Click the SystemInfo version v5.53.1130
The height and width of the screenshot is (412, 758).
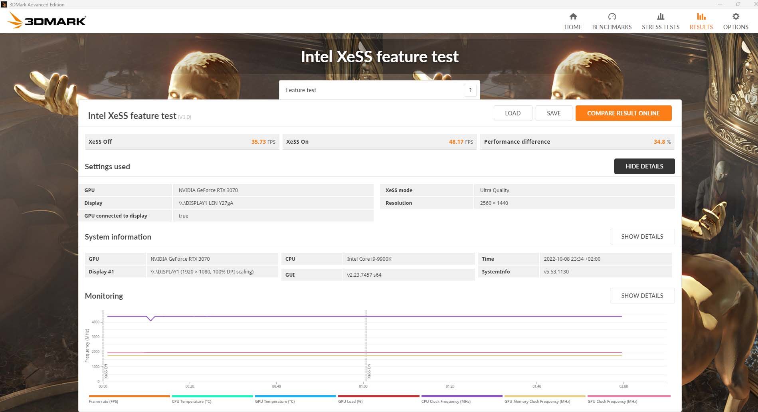coord(556,271)
